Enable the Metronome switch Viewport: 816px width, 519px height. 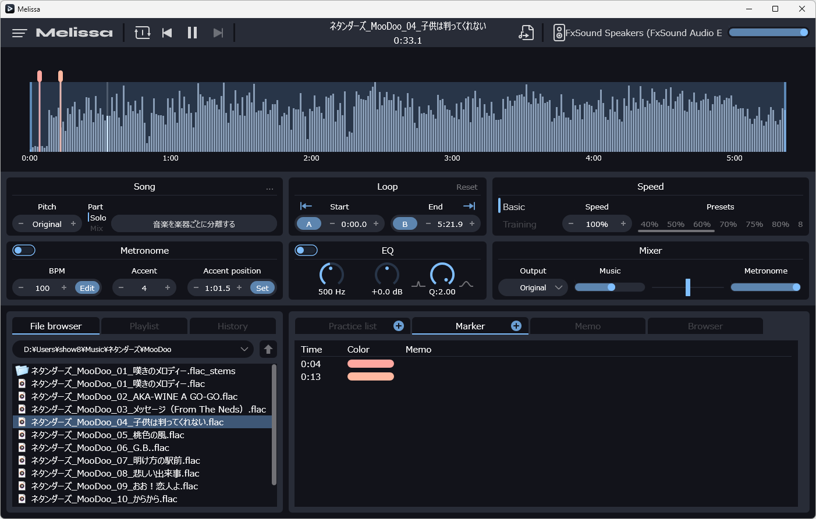tap(24, 250)
